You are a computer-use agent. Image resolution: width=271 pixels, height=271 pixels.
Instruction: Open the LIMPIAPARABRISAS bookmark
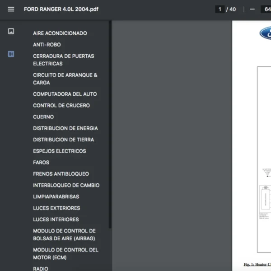click(x=56, y=196)
